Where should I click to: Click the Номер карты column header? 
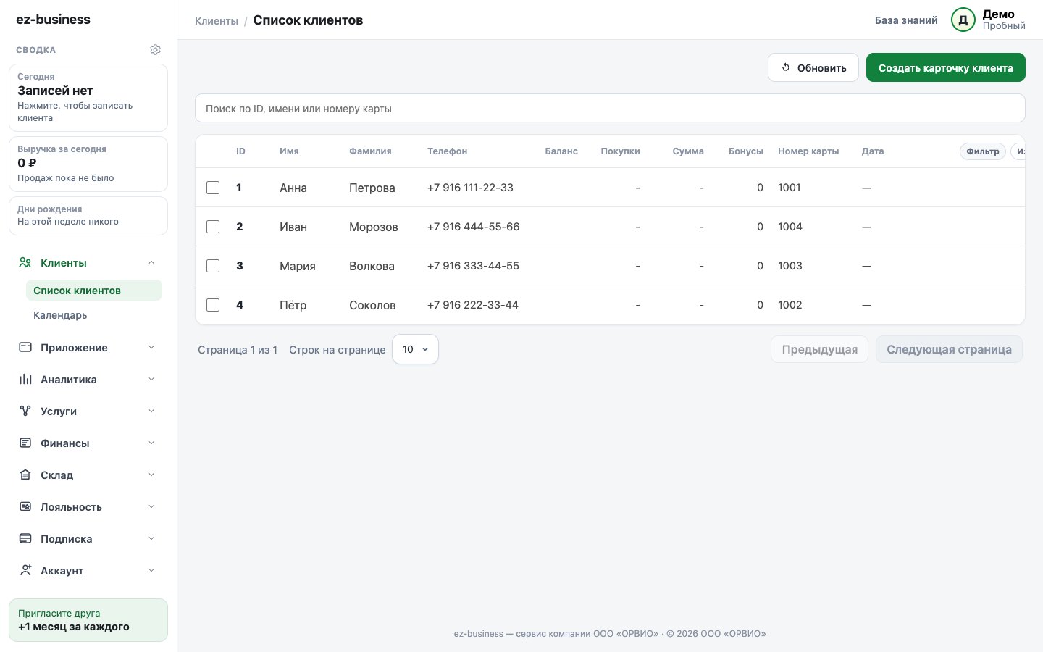(808, 151)
